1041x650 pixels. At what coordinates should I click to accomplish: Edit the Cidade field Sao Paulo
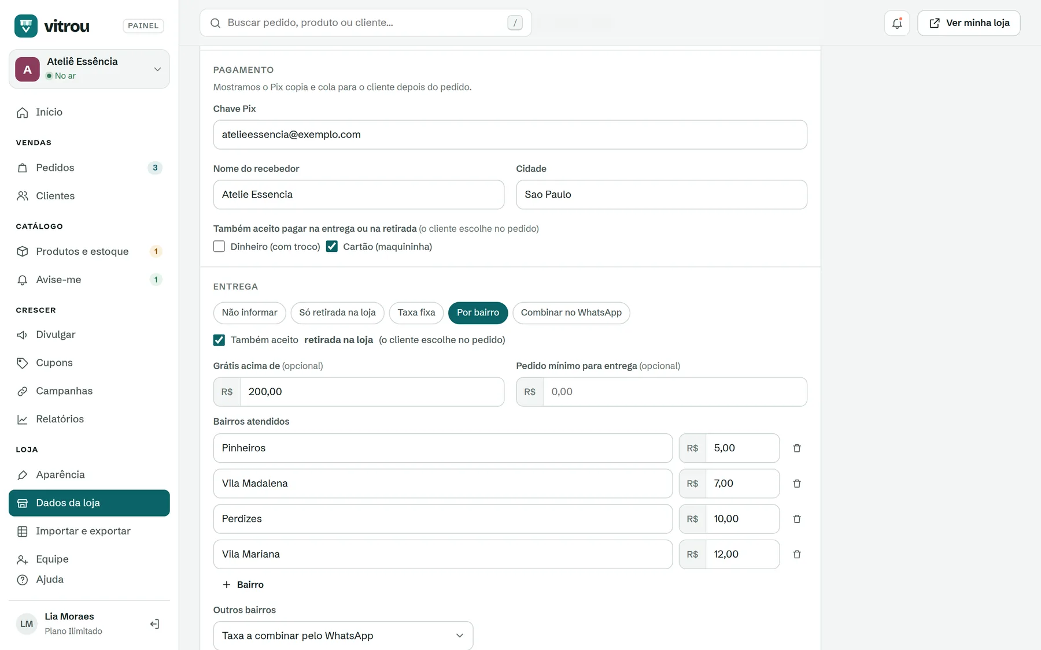pos(662,195)
